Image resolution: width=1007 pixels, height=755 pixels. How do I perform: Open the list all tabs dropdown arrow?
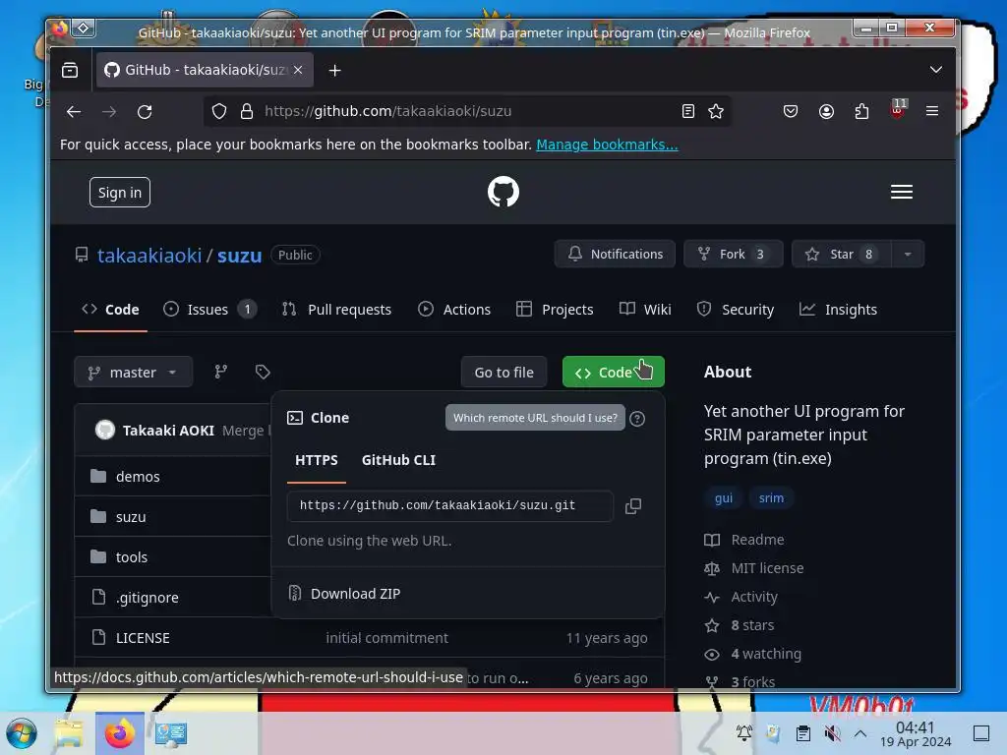pos(936,70)
